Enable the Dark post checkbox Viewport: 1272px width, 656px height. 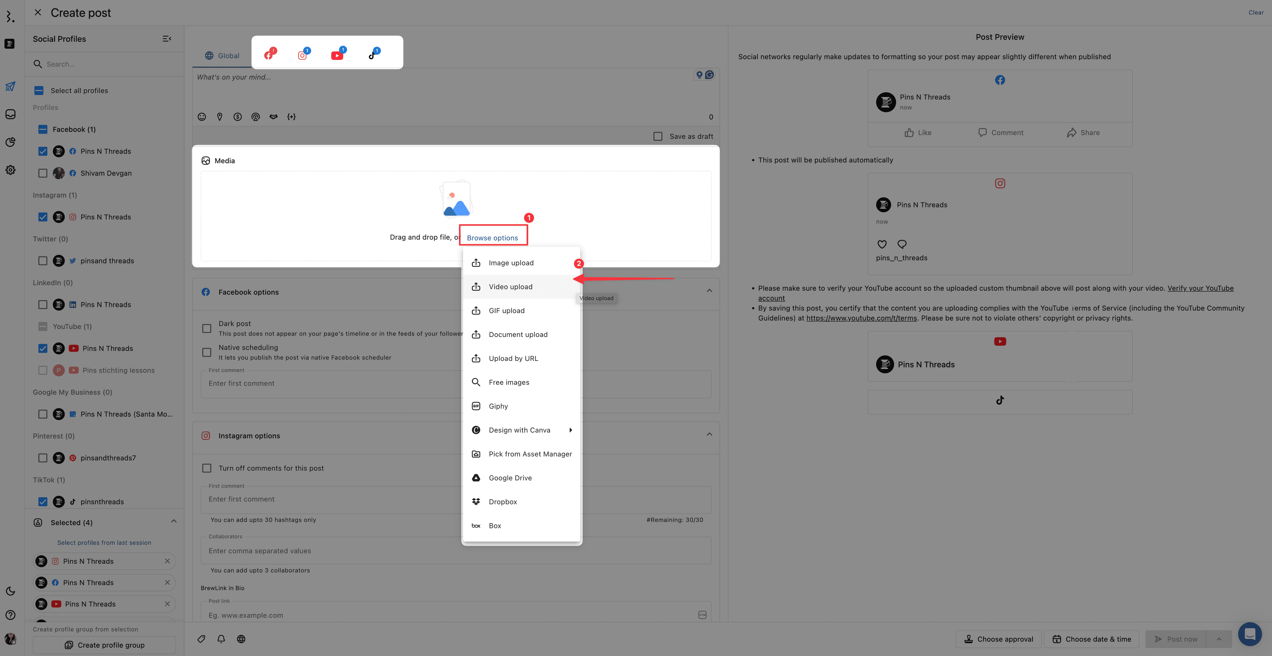[207, 328]
